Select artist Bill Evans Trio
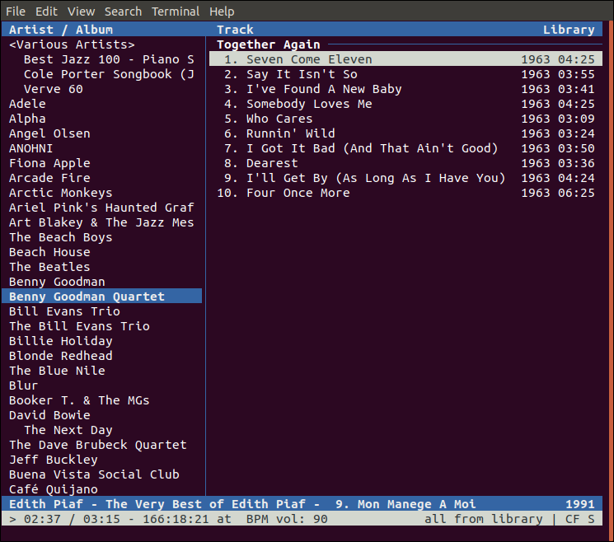Viewport: 614px width, 542px height. (64, 311)
